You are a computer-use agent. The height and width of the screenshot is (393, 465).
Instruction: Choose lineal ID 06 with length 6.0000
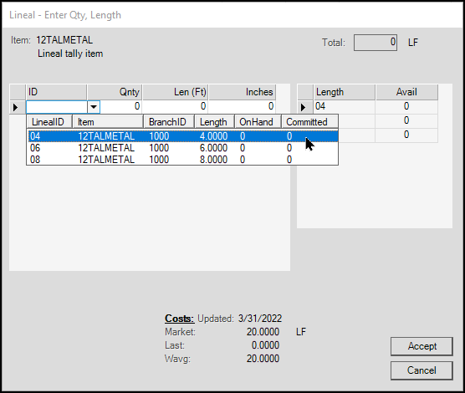tap(183, 148)
